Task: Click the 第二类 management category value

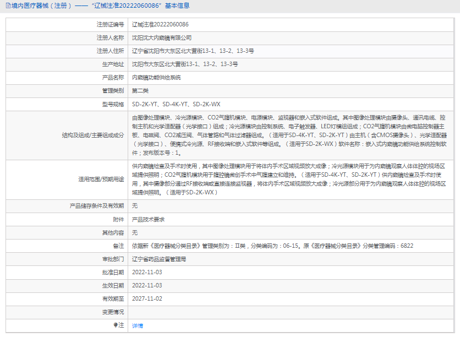Action: point(140,91)
